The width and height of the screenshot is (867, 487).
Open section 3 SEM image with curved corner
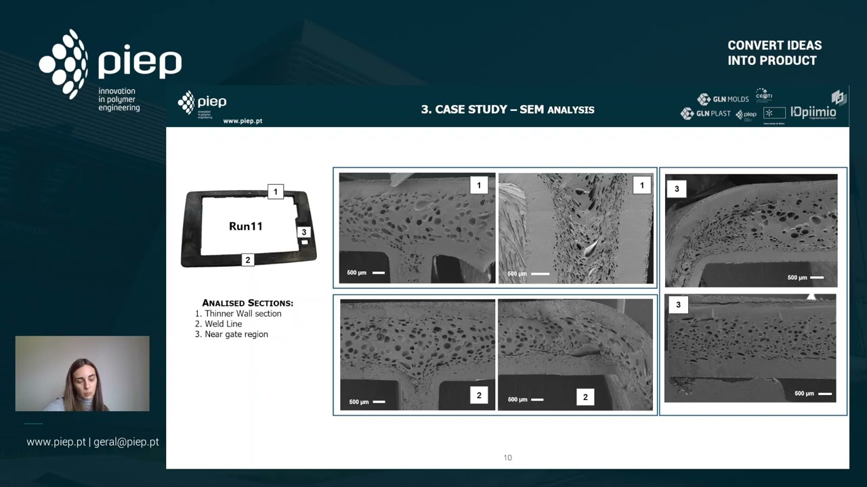coord(751,230)
